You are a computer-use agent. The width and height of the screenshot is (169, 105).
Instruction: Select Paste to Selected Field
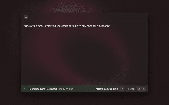click(107, 89)
